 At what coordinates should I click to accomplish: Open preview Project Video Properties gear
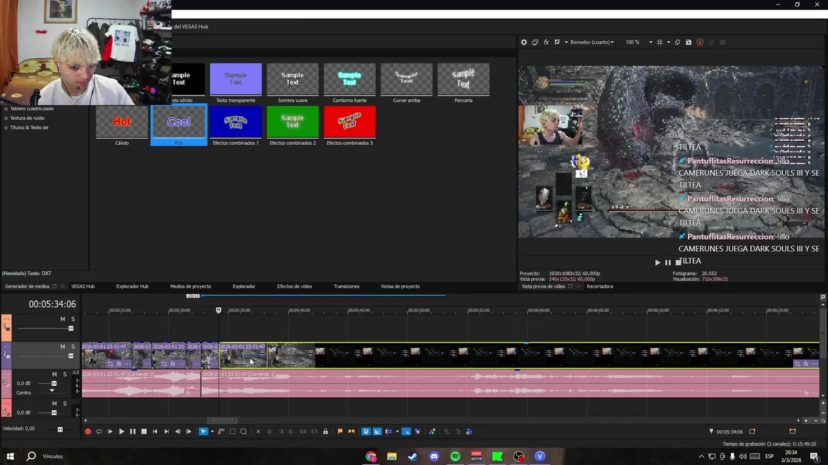pos(524,42)
